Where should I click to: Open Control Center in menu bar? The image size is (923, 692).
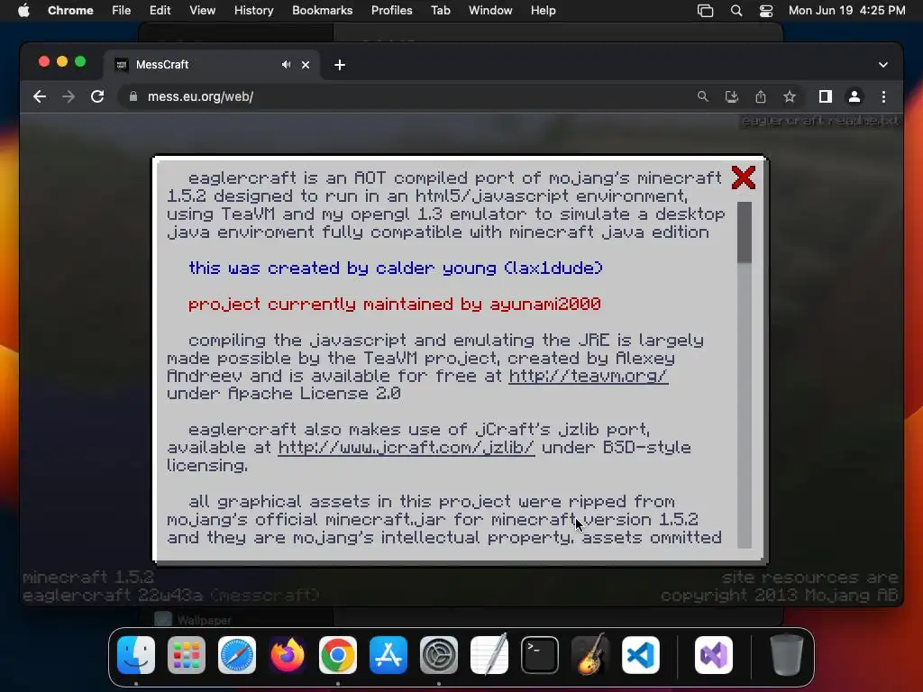point(766,11)
